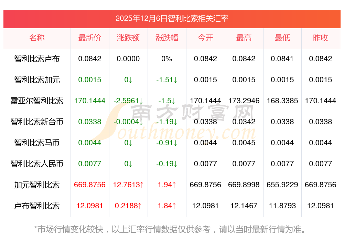
Task: Open the 智利比索人民币 currency pair
Action: pos(37,164)
